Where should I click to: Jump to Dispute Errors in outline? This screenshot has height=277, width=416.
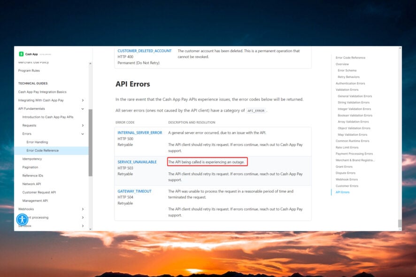[x=346, y=173]
